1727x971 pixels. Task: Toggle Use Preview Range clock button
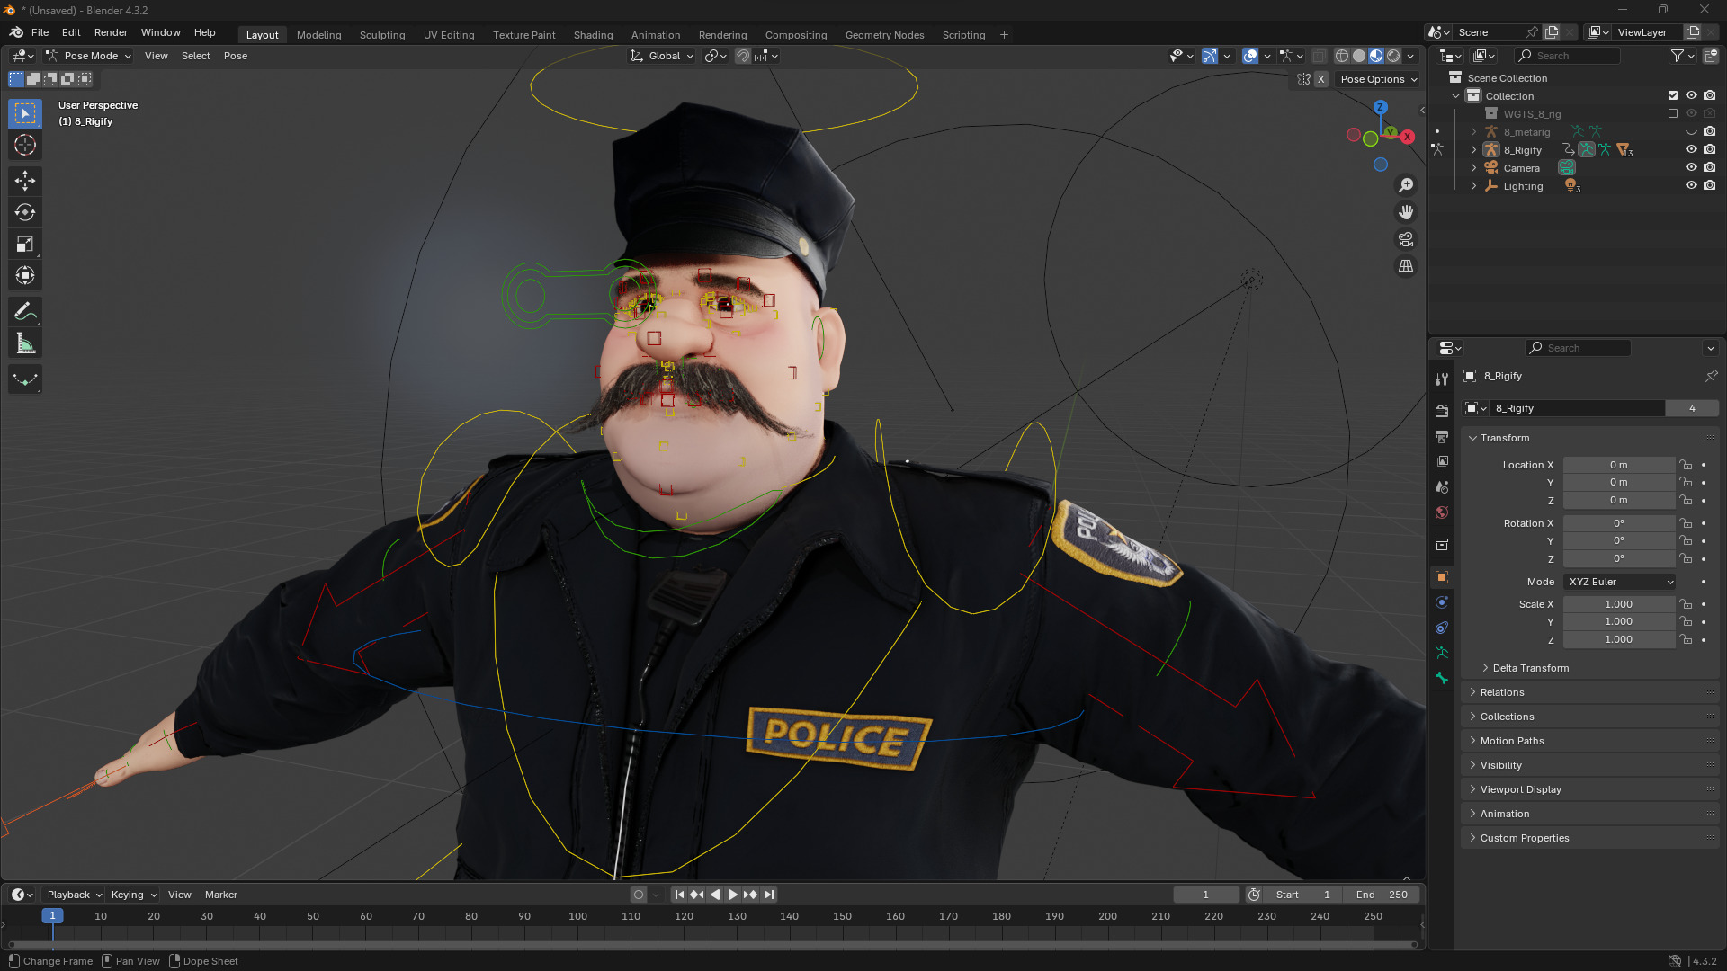(1254, 895)
